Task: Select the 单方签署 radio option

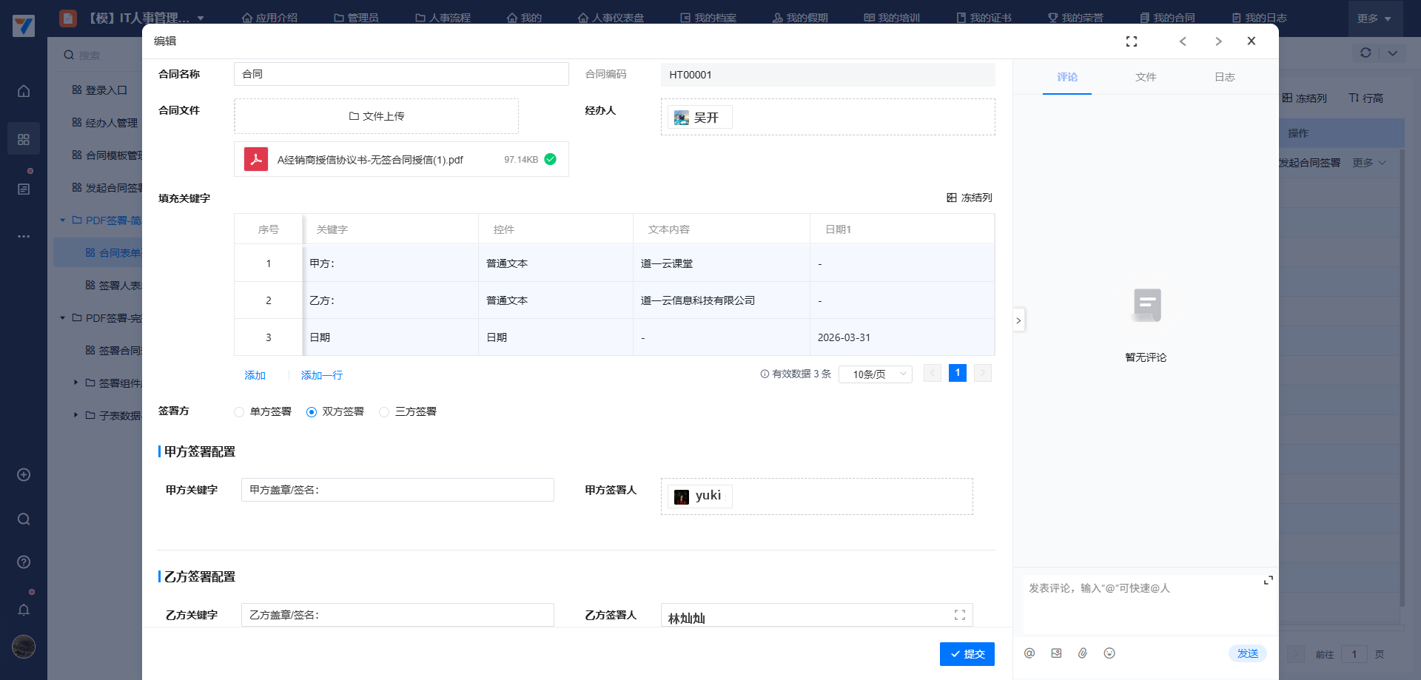Action: (x=239, y=412)
